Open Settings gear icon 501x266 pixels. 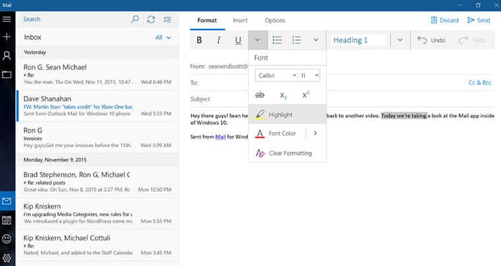7,257
